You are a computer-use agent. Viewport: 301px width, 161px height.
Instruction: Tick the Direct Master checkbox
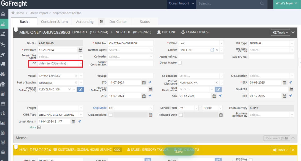[x=180, y=63]
